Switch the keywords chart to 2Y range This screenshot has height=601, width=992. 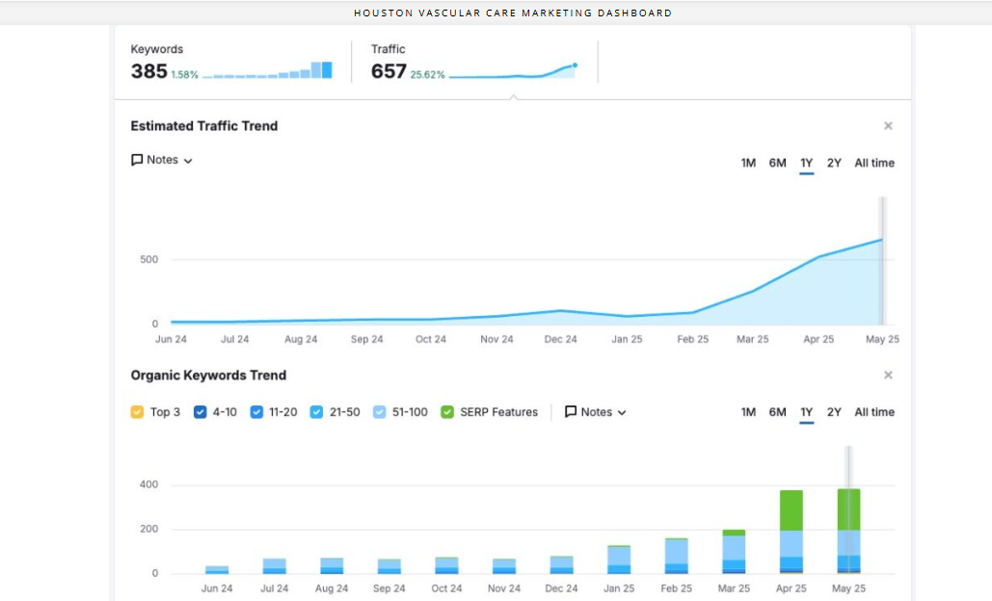pyautogui.click(x=834, y=412)
